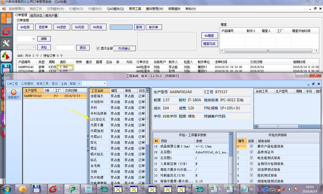Select order row 6ABNF002A0 in QA list

(168, 67)
